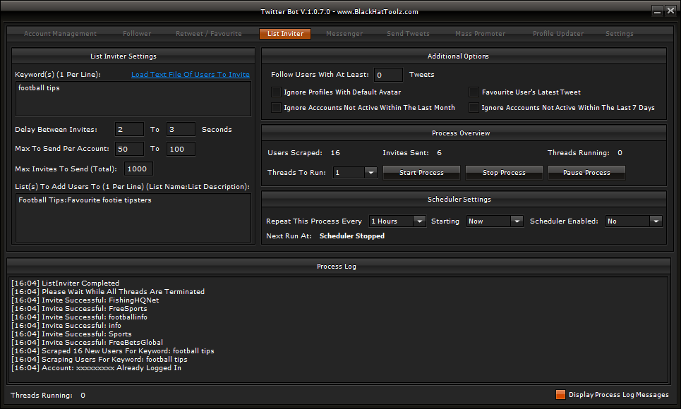Screen dimensions: 681x409
Task: Select the List Inviter tab
Action: tap(285, 33)
